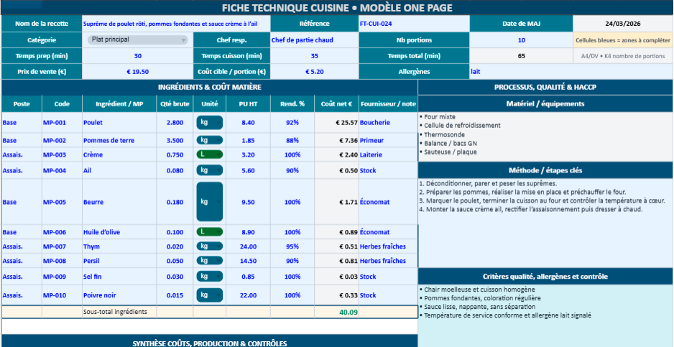Viewport: 674px width, 347px height.
Task: Select the sous-total value 40.09
Action: click(x=348, y=312)
